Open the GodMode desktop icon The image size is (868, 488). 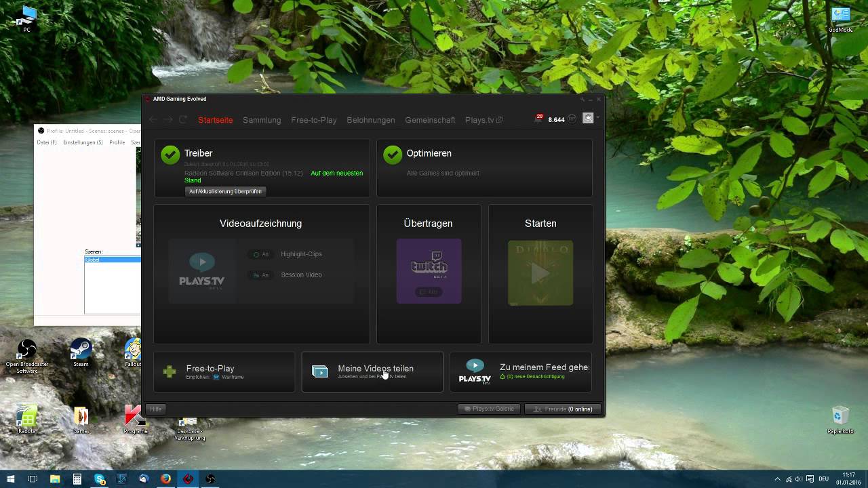(x=840, y=19)
